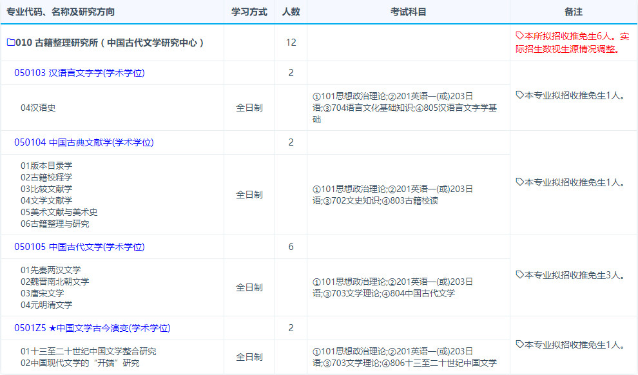Click the tag icon in the 汉语言文字学 remark cell

[x=520, y=95]
